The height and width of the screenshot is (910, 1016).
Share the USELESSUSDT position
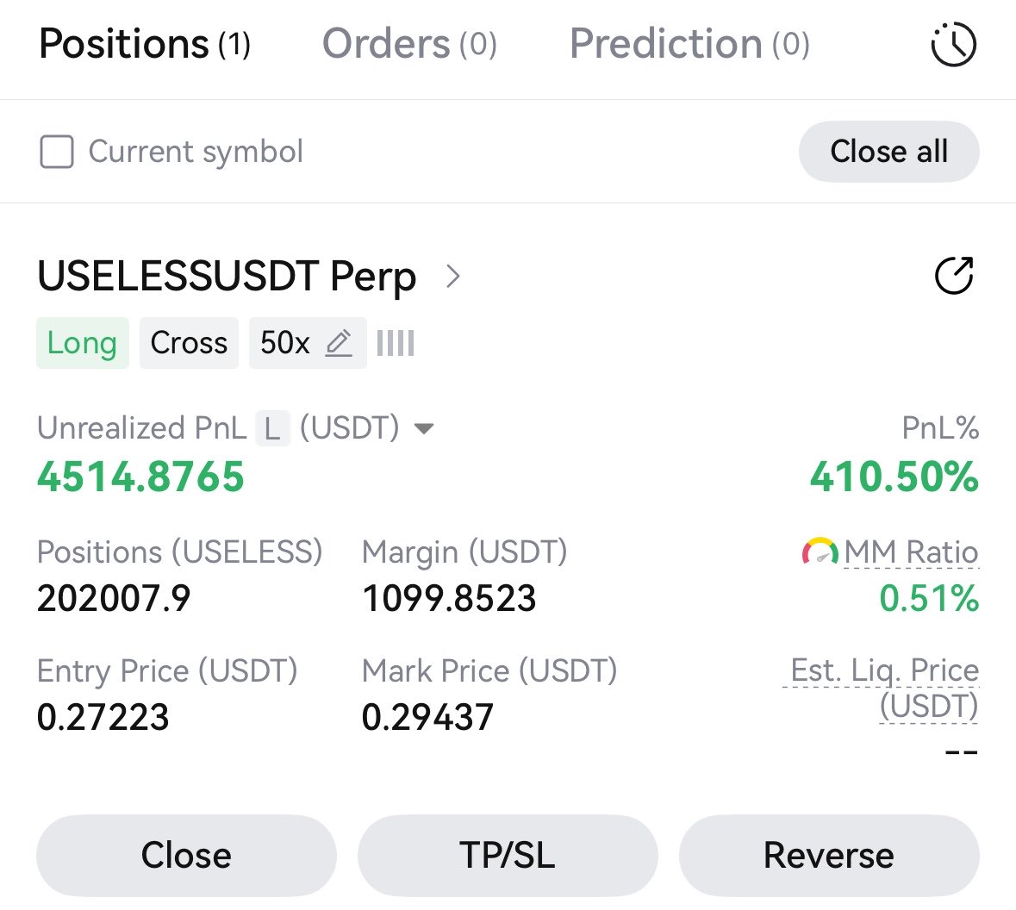tap(955, 276)
